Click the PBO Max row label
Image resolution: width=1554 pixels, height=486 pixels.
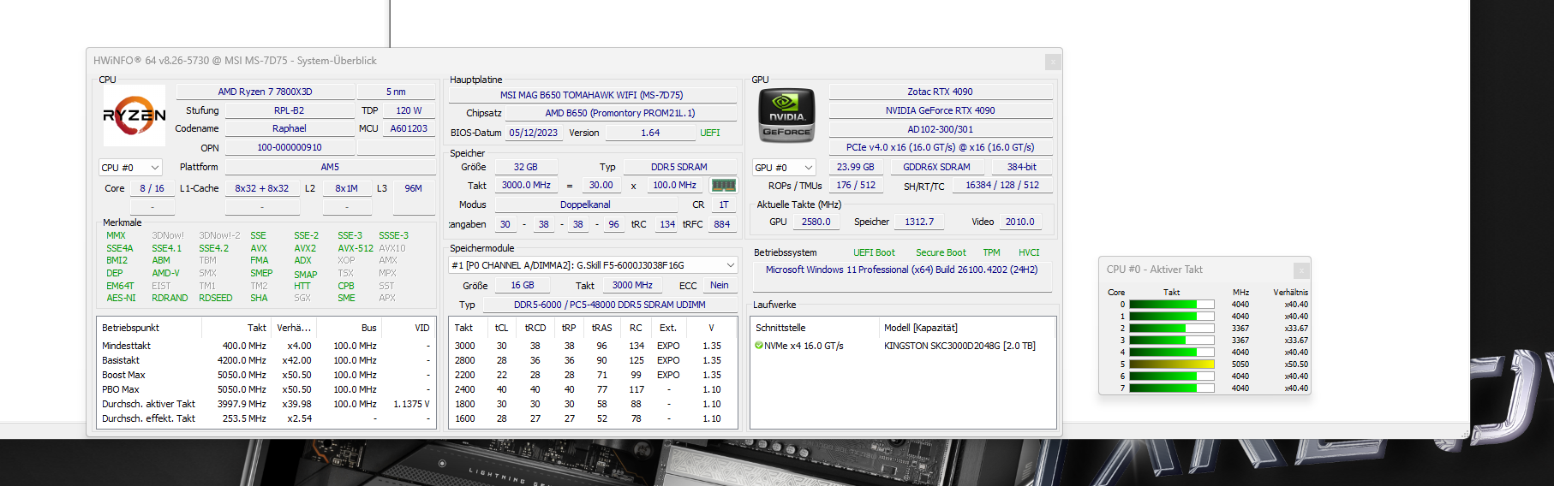(x=121, y=389)
